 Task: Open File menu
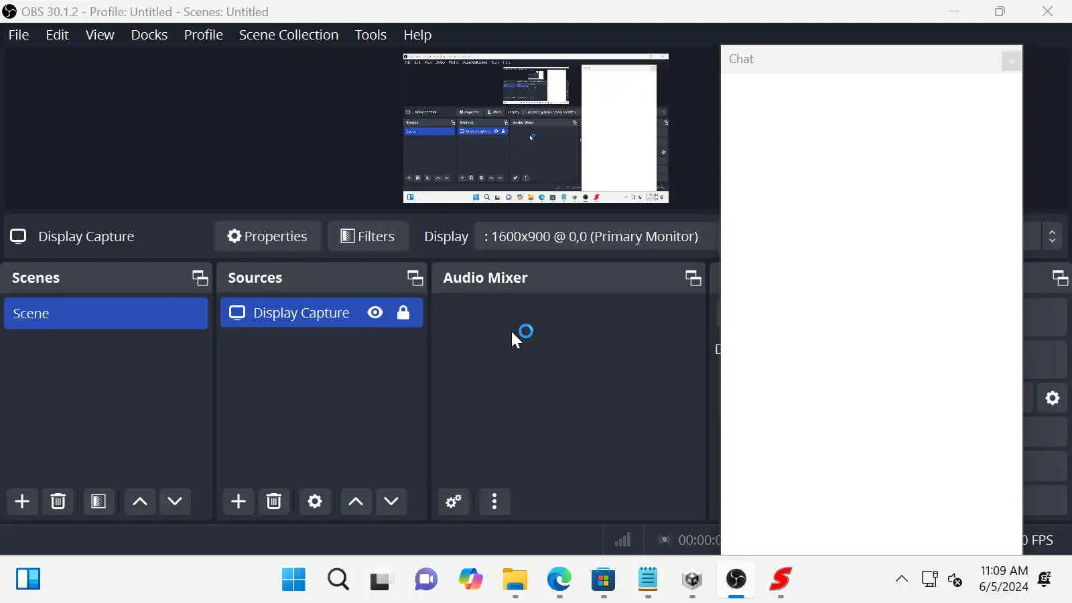(x=19, y=35)
